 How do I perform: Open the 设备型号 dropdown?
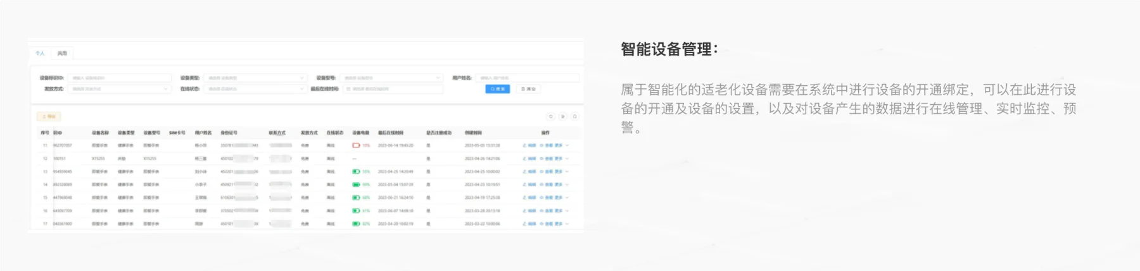[x=391, y=78]
